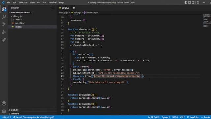Open the View menu

coord(32,2)
